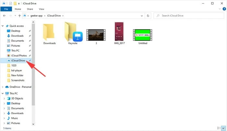The height and width of the screenshot is (131, 227).
Task: Select the IMG_0017 video thumbnail
Action: [120, 31]
